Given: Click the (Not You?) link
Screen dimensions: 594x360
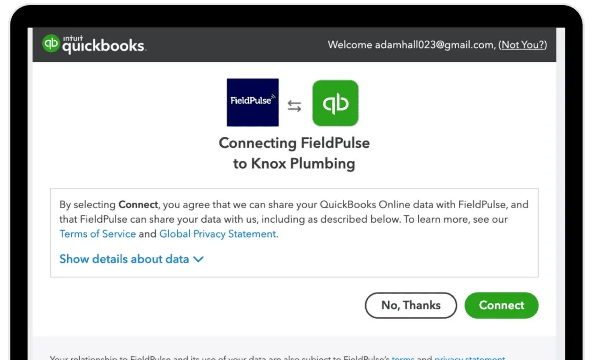Looking at the screenshot, I should click(522, 45).
